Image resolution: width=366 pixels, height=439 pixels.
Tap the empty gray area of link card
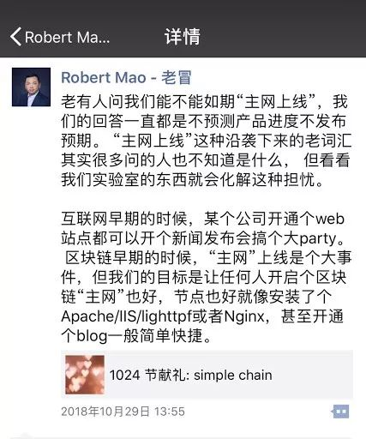click(x=313, y=375)
